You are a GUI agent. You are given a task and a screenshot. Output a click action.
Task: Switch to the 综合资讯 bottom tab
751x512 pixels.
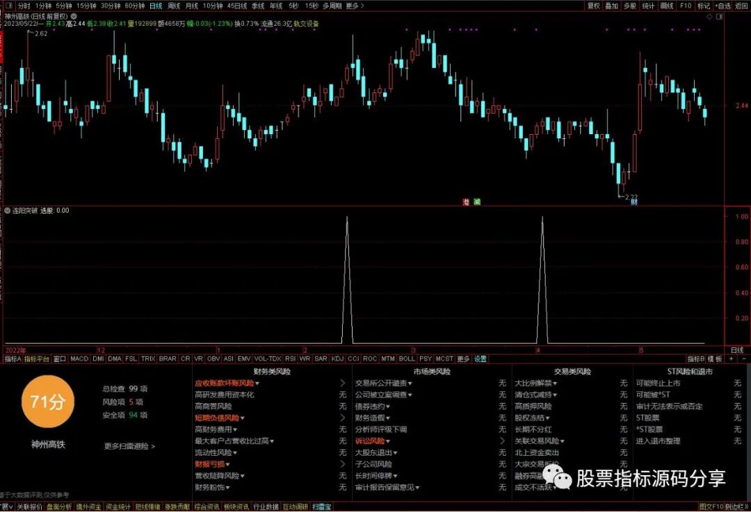207,506
